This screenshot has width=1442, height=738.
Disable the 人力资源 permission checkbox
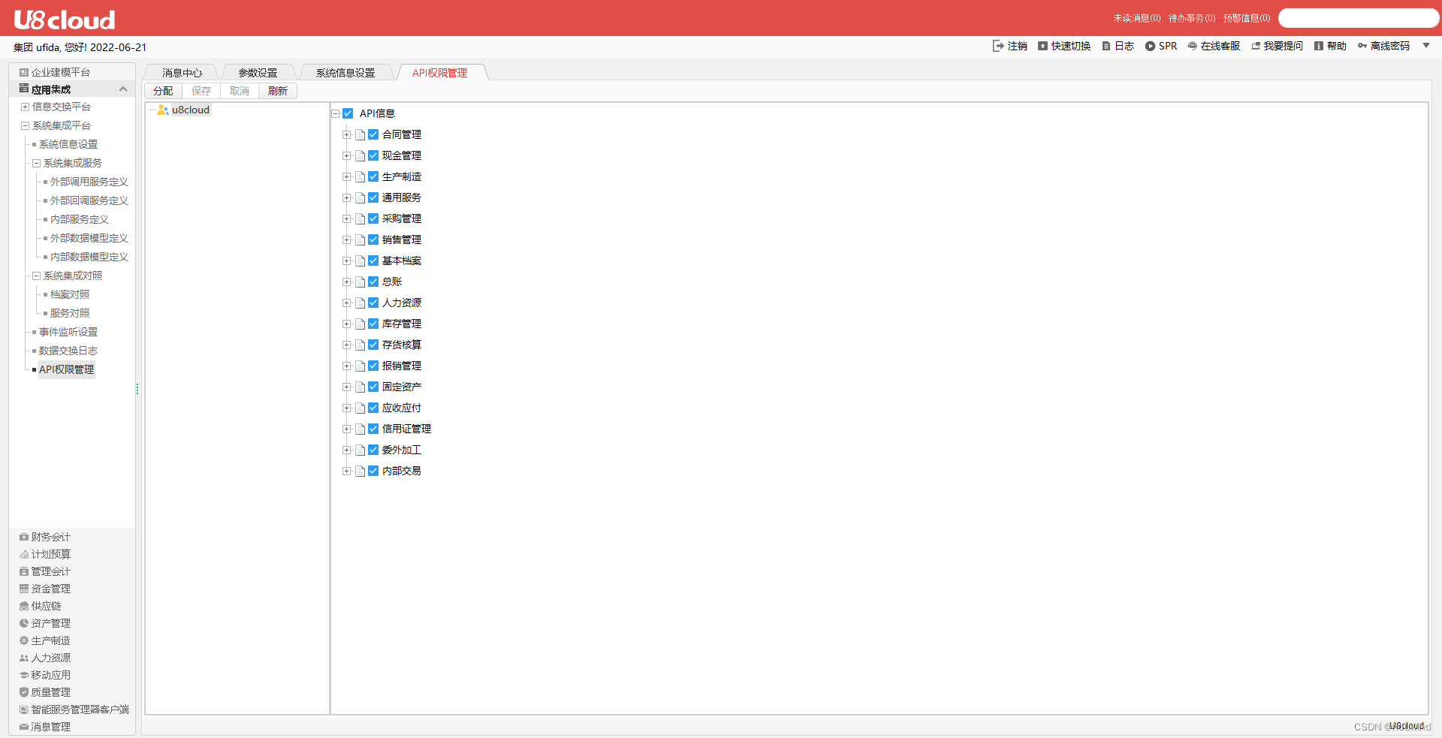coord(374,303)
